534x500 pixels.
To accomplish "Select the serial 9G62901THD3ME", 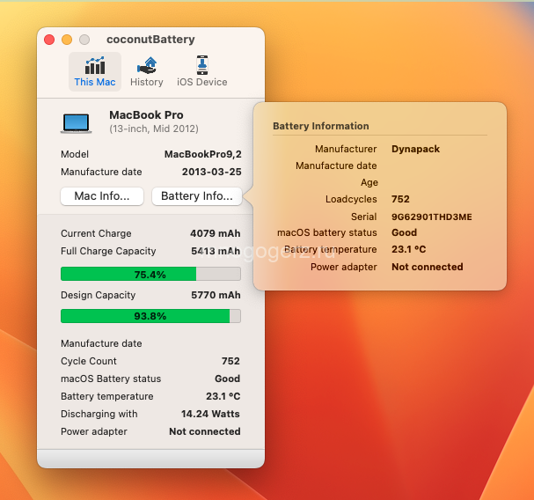I will pos(432,217).
